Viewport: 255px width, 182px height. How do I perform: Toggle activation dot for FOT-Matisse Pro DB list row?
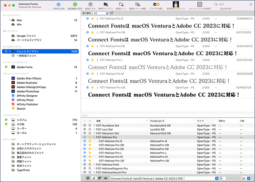[85, 145]
